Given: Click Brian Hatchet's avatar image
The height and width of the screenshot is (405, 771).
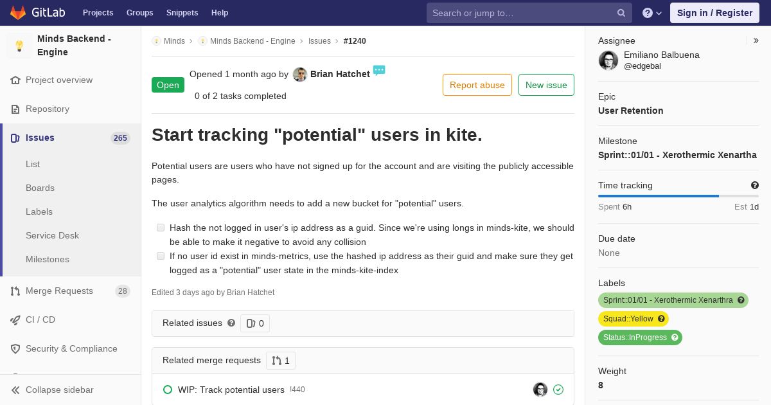Looking at the screenshot, I should 300,75.
